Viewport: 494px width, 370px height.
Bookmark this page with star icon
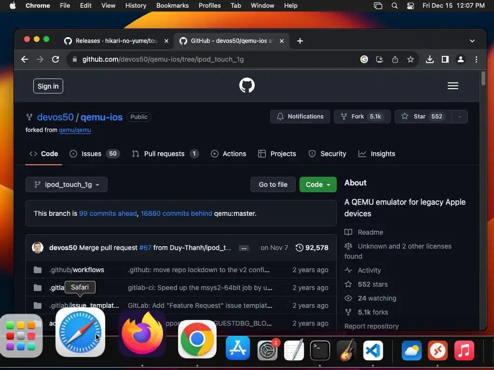click(x=410, y=59)
